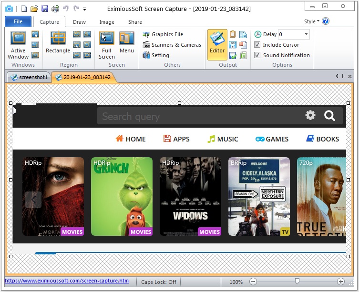Select the window capture icon with hand pointer
This screenshot has width=359, height=292.
[x=35, y=34]
